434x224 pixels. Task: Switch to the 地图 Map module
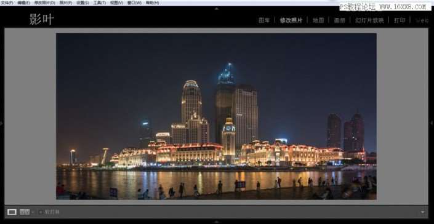pos(318,20)
